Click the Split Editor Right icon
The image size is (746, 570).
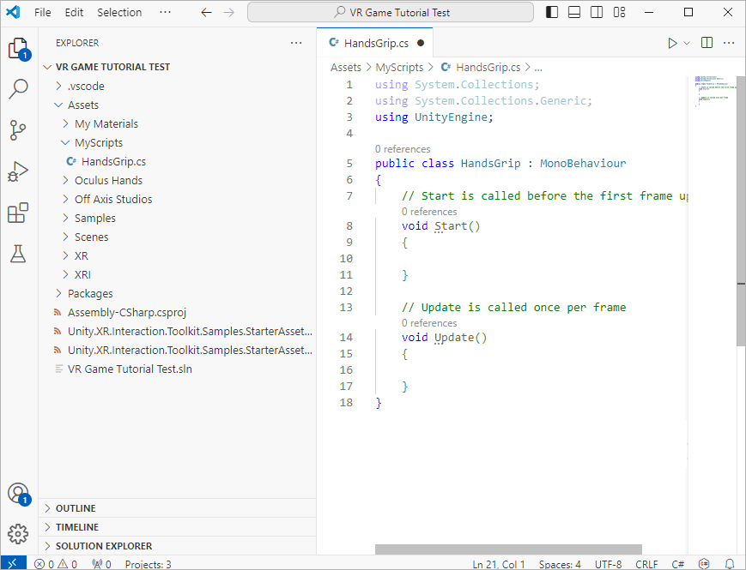(x=707, y=43)
